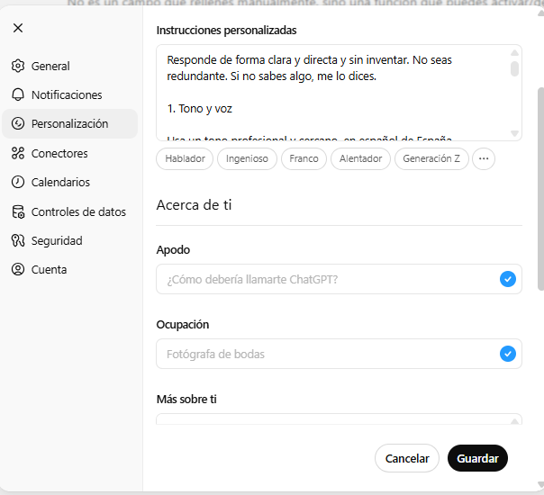The height and width of the screenshot is (495, 544).
Task: Select the Hablador trait chip
Action: tap(185, 159)
